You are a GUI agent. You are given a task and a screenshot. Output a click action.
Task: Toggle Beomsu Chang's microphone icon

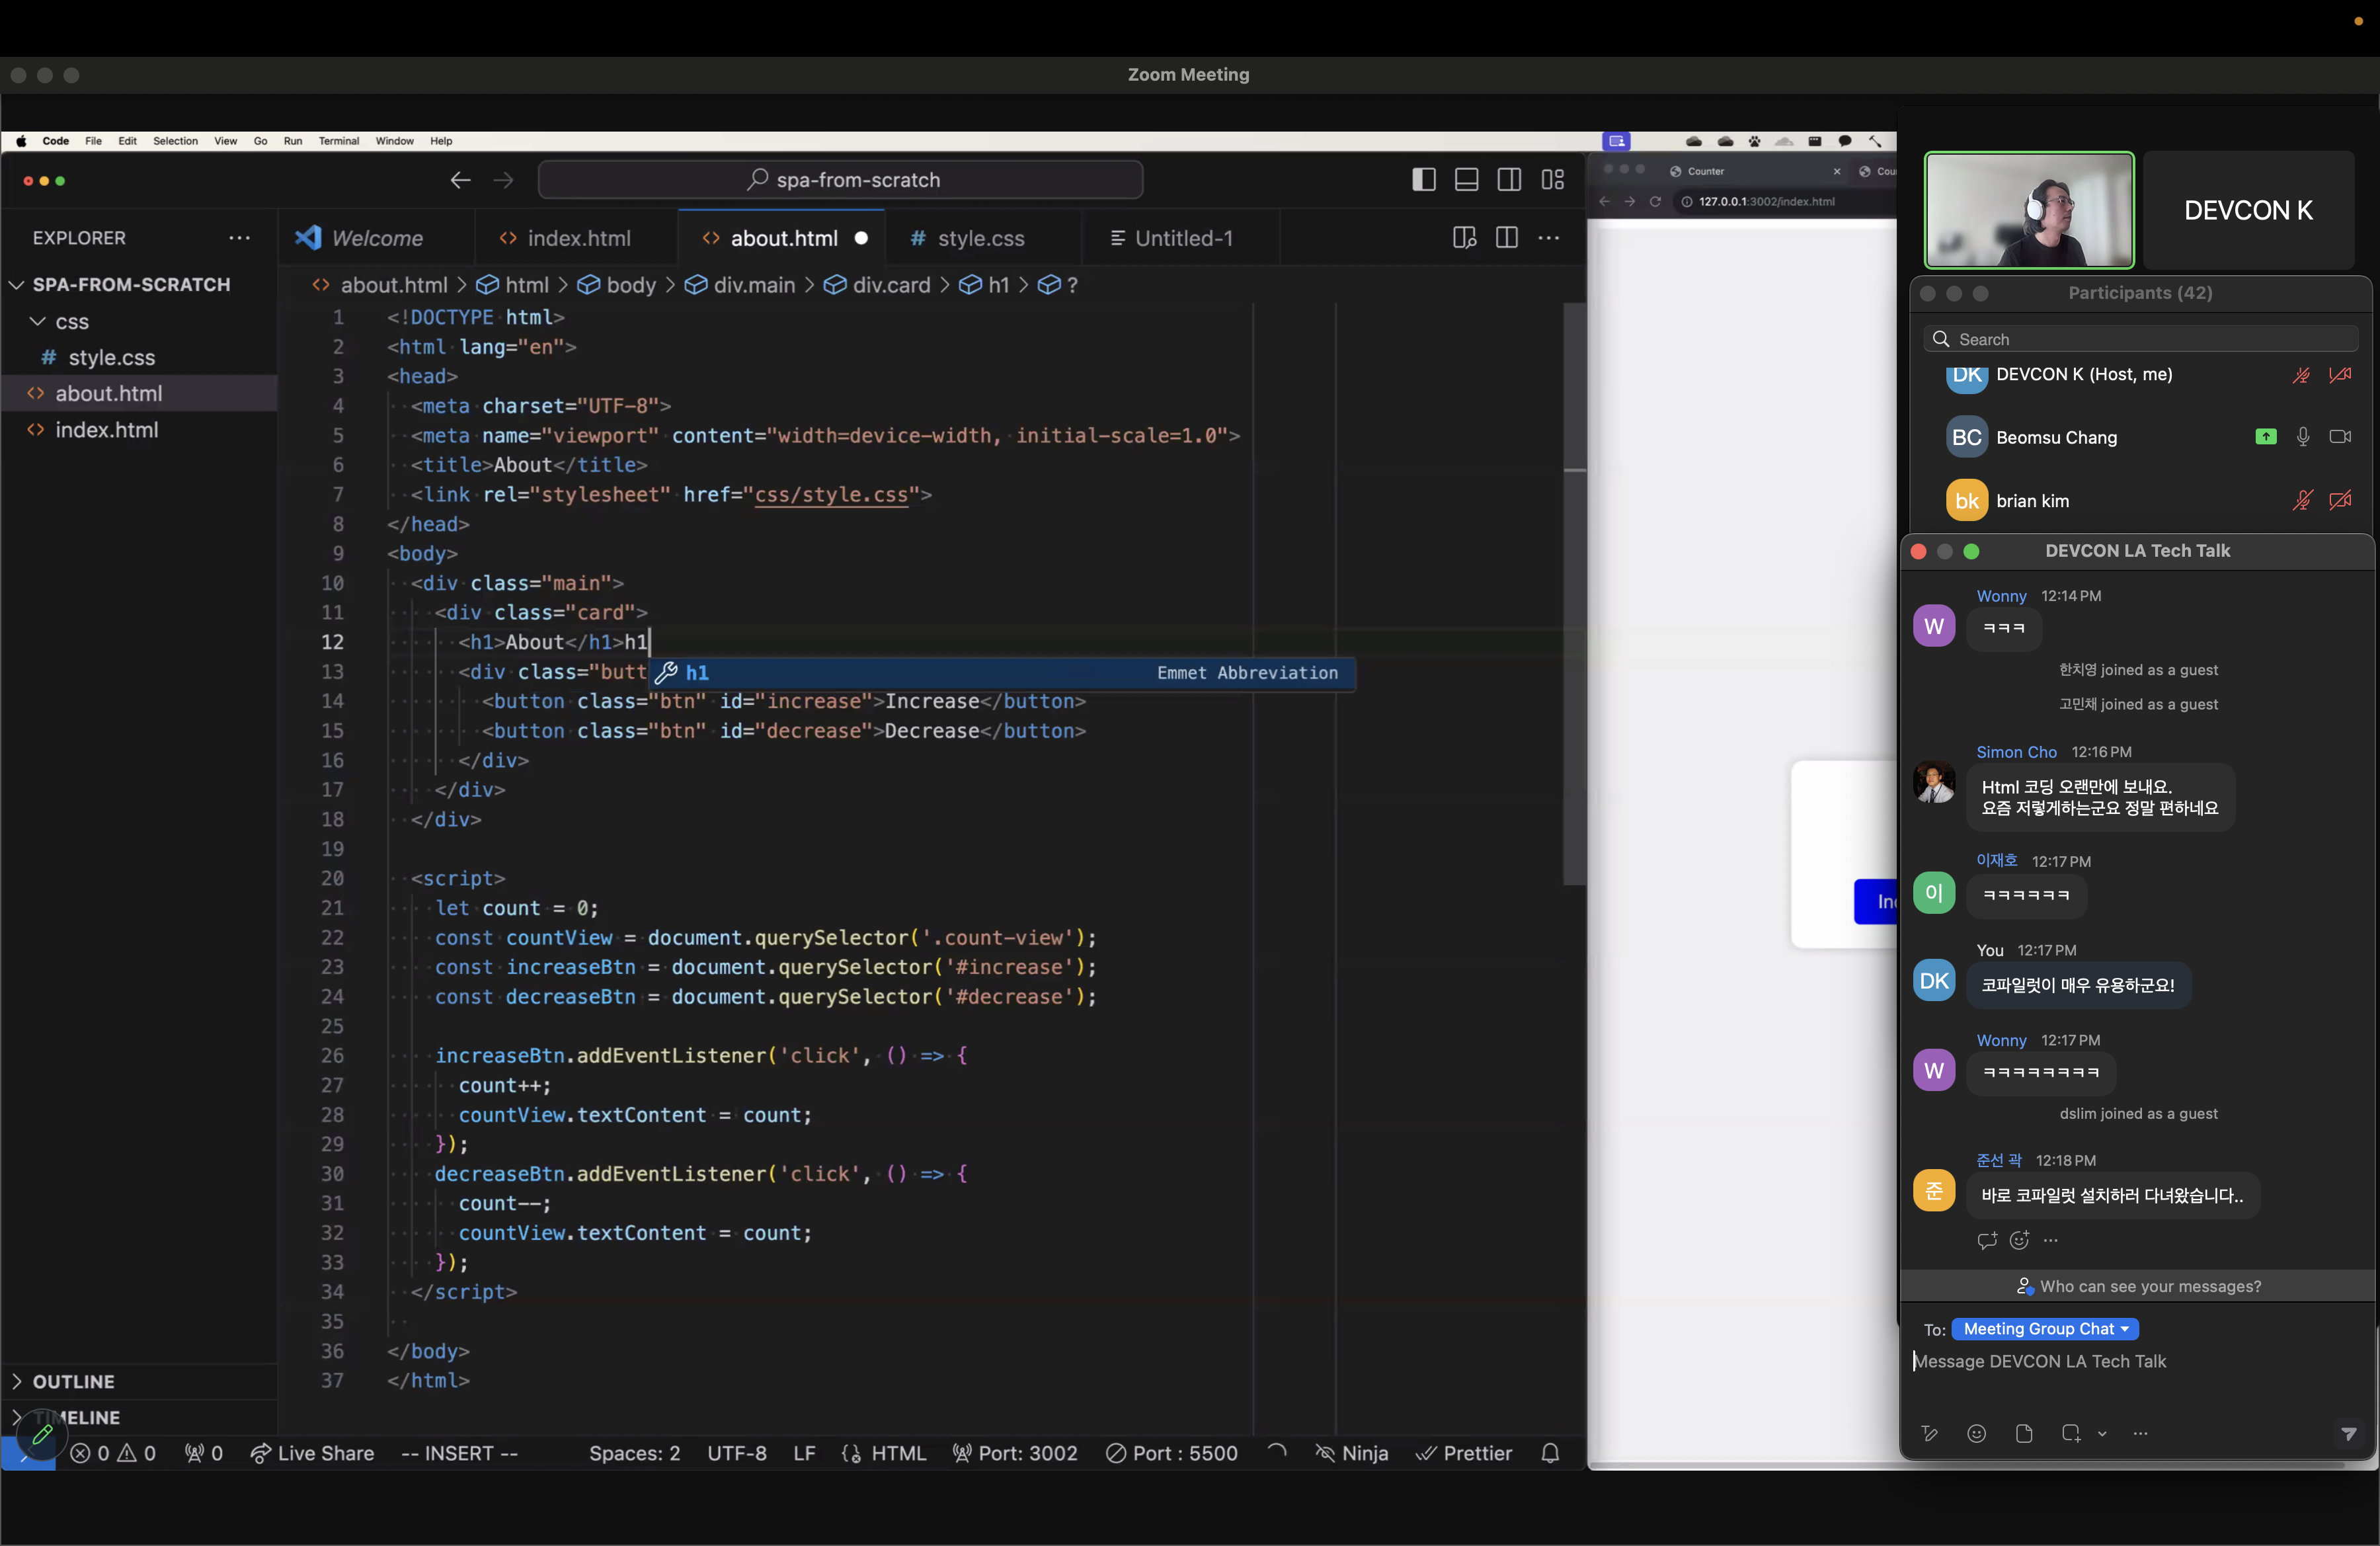pos(2302,437)
